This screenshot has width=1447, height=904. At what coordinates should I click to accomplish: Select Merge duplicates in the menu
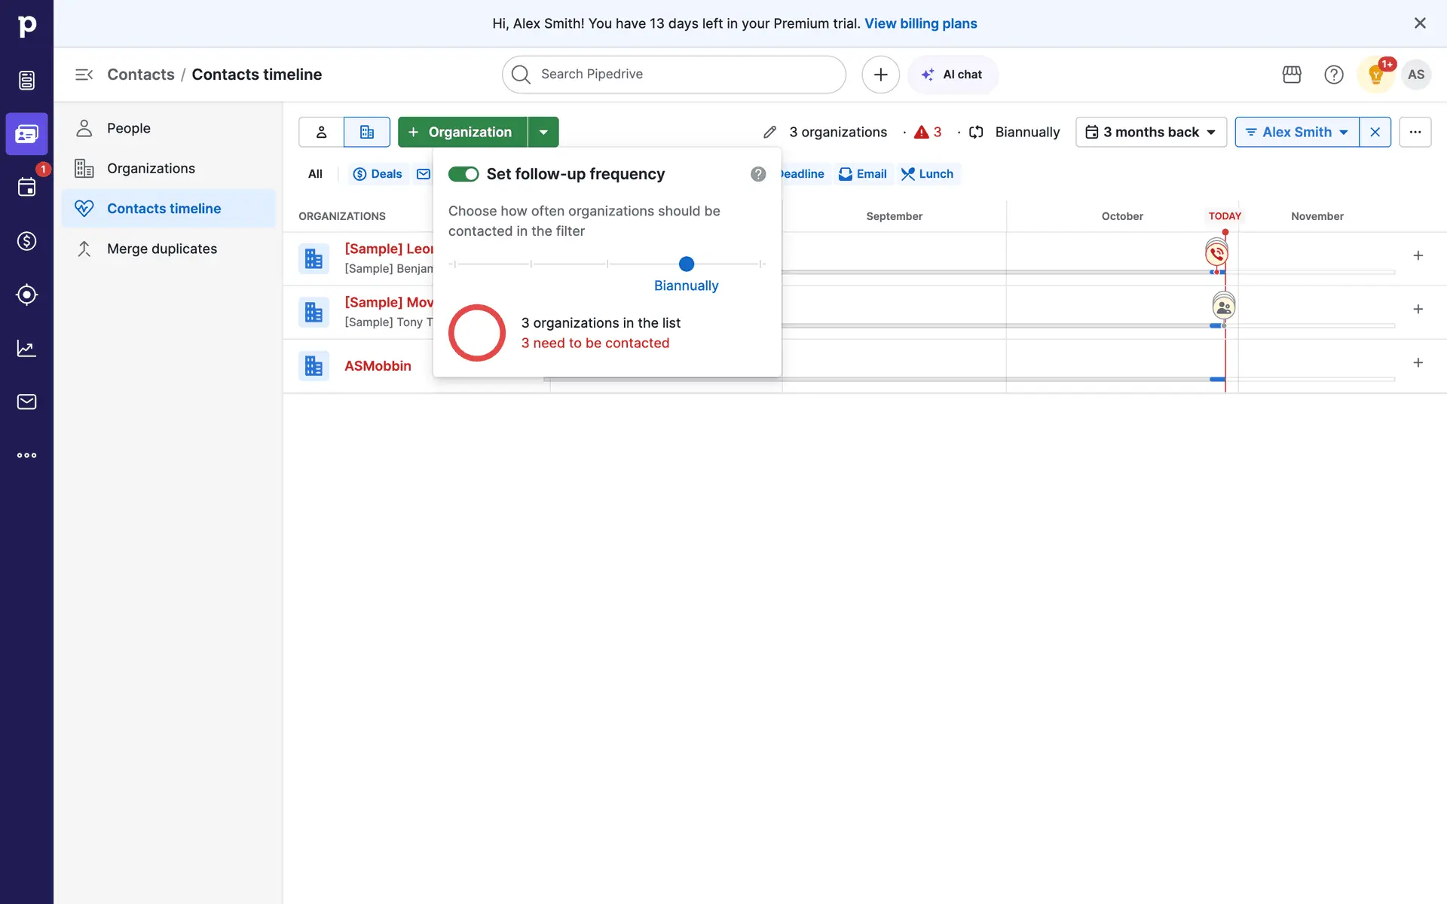coord(161,249)
